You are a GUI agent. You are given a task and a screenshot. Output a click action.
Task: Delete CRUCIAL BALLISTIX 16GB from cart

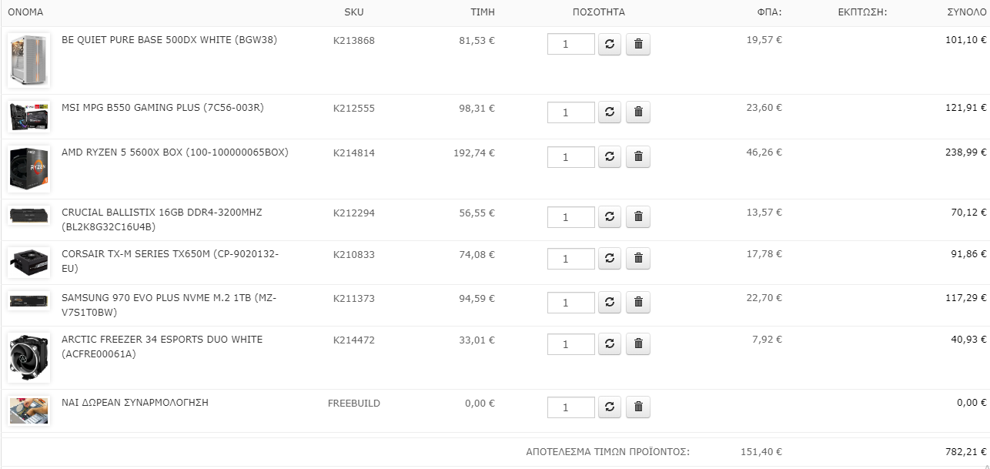point(638,217)
